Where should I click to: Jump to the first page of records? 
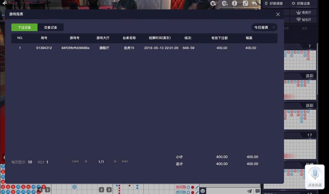[x=75, y=161]
